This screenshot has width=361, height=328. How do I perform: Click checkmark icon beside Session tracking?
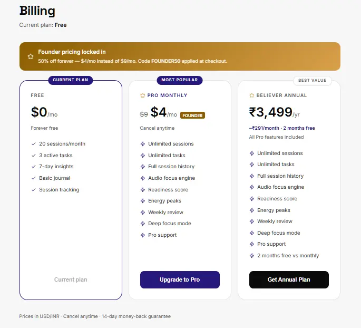pyautogui.click(x=34, y=190)
